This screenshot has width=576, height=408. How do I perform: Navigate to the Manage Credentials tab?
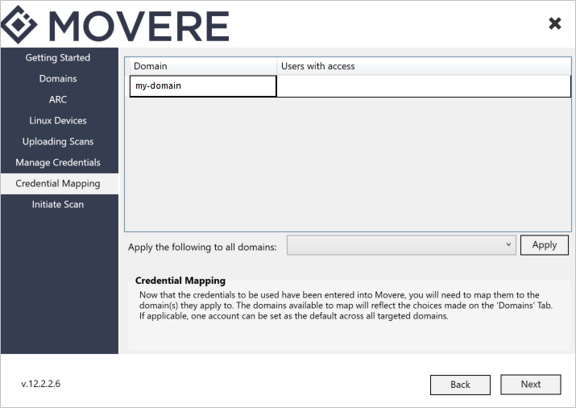pyautogui.click(x=58, y=162)
